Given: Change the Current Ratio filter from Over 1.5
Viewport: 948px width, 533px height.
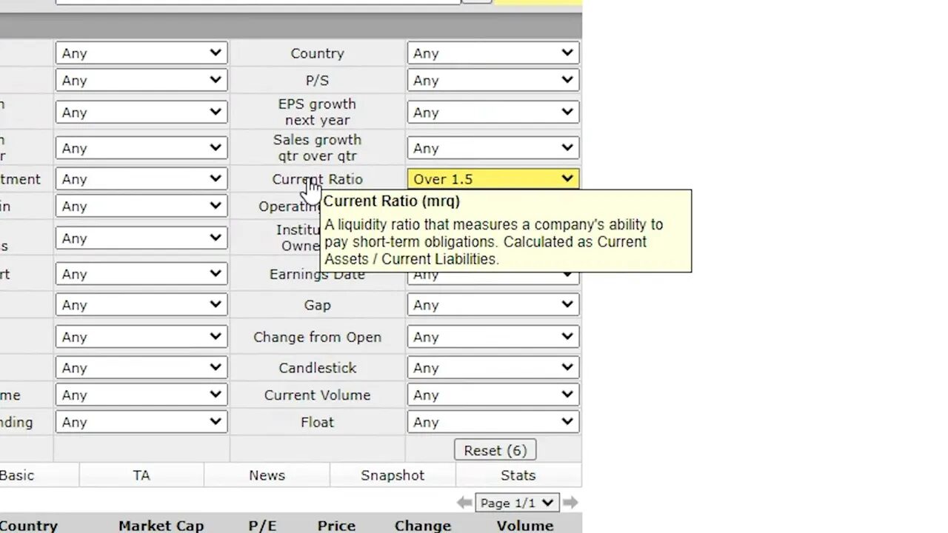Looking at the screenshot, I should click(493, 178).
